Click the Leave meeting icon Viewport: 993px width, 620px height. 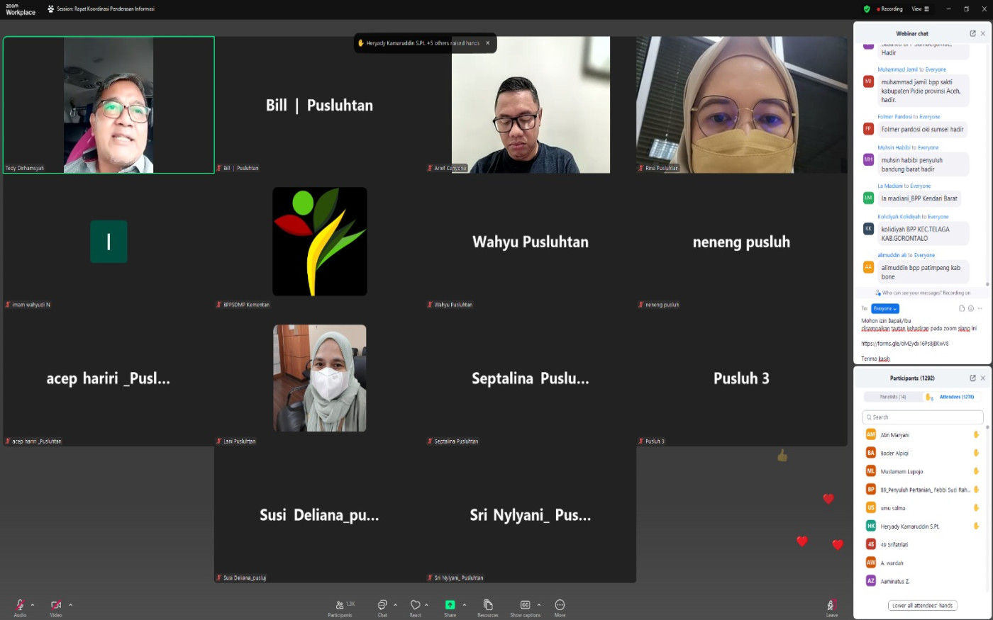pos(831,606)
